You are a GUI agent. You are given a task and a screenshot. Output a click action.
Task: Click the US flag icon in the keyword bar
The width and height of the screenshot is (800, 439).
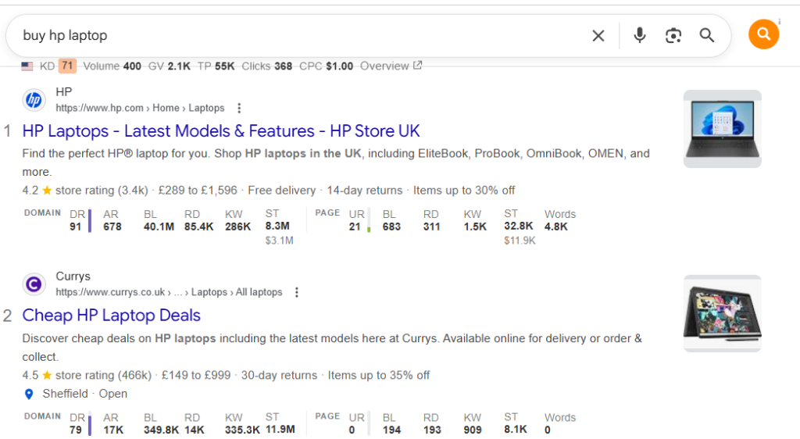pyautogui.click(x=27, y=66)
